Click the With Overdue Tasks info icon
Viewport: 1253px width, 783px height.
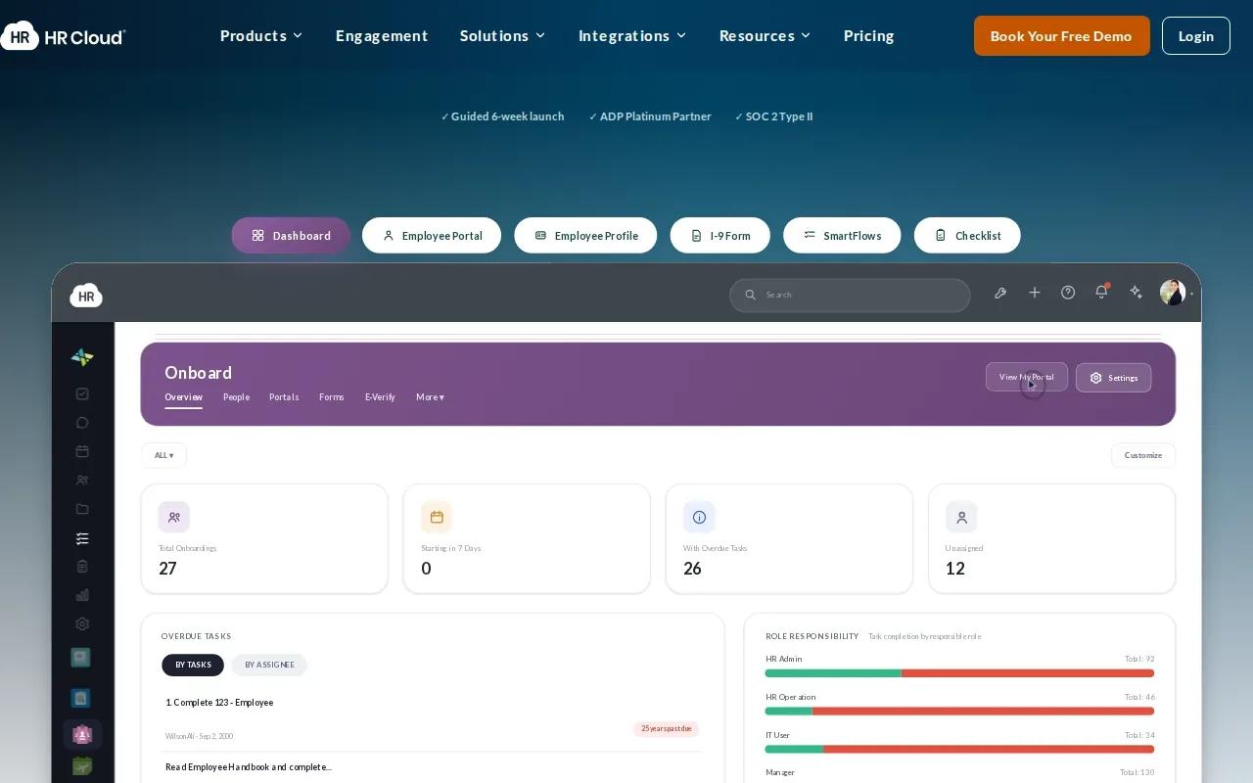[699, 517]
